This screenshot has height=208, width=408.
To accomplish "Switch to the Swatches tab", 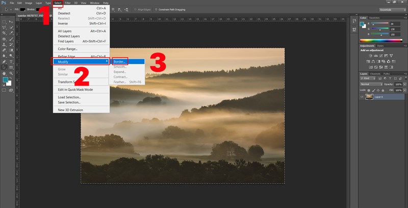I will pos(374,17).
